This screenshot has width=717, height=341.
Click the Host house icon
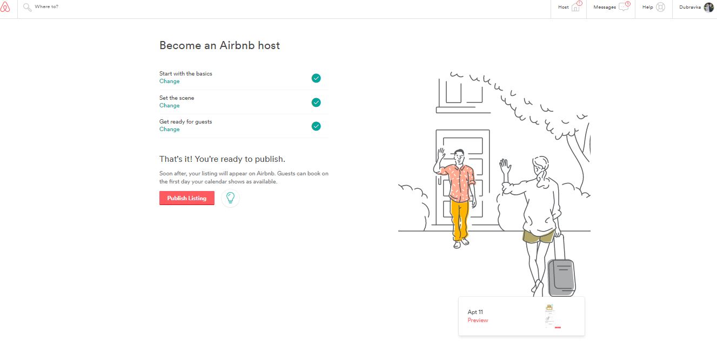coord(576,8)
